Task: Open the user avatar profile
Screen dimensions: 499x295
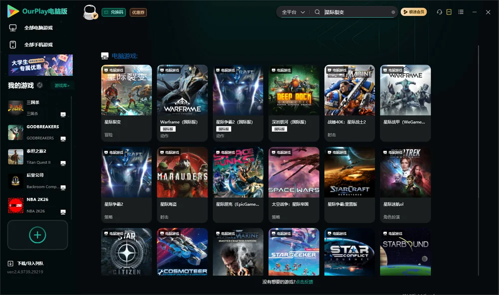Action: tap(90, 12)
